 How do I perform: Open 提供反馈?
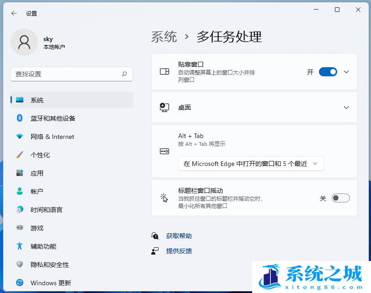click(179, 251)
